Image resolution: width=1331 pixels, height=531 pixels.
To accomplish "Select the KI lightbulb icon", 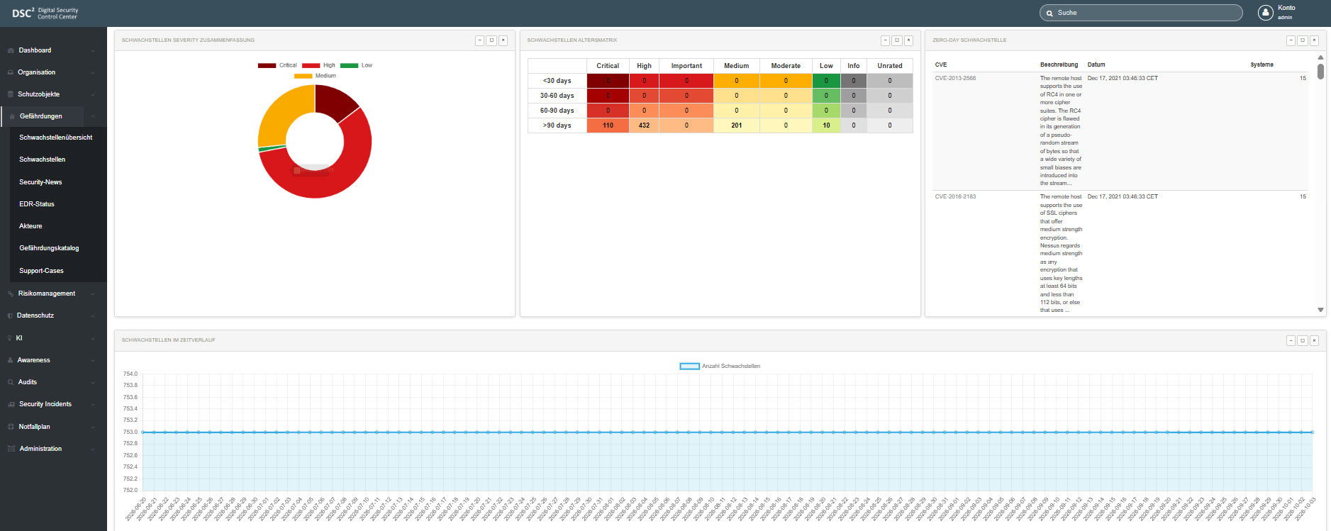I will pos(10,338).
